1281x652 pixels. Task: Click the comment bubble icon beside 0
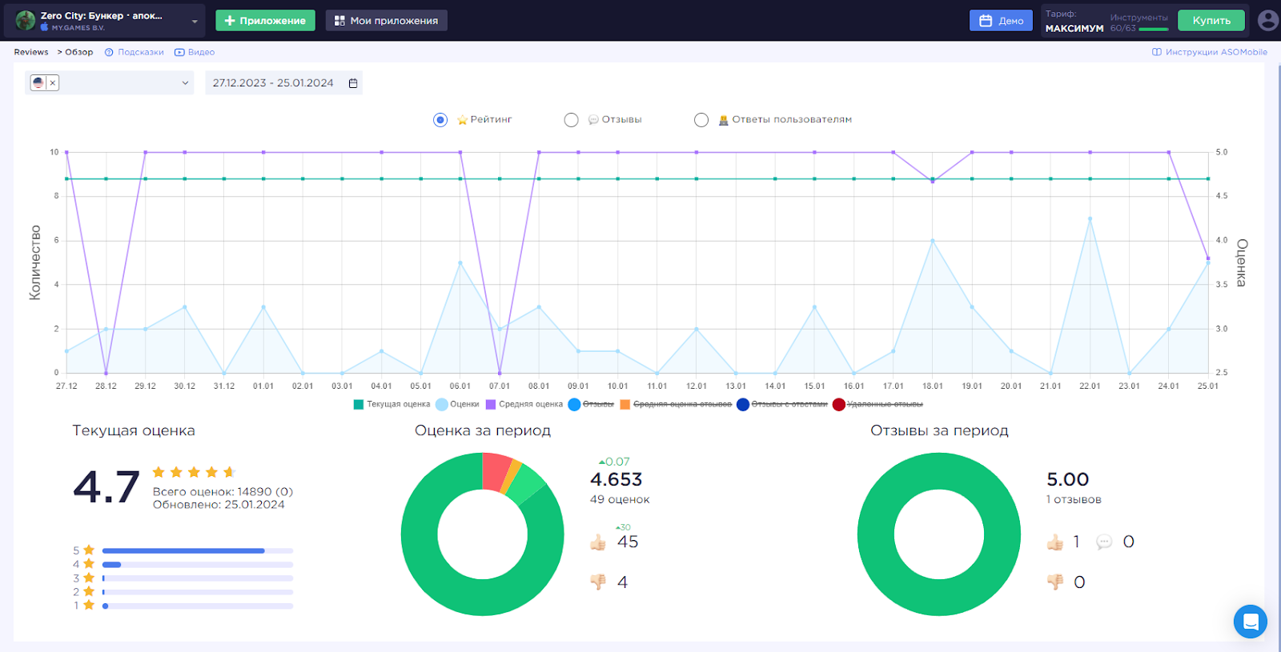coord(1104,542)
